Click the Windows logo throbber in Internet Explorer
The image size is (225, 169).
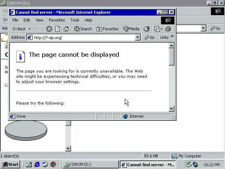(x=168, y=20)
